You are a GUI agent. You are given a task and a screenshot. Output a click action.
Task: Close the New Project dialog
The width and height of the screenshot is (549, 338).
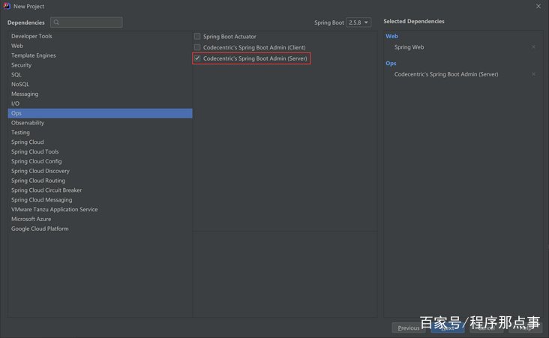538,6
